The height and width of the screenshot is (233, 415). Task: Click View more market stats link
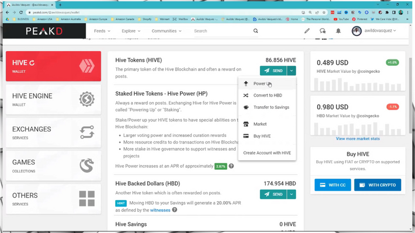[x=358, y=139]
